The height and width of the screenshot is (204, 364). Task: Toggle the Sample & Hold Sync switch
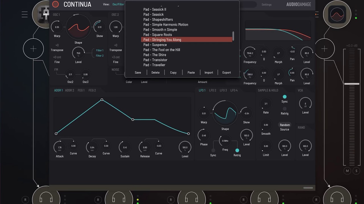[x=285, y=97]
